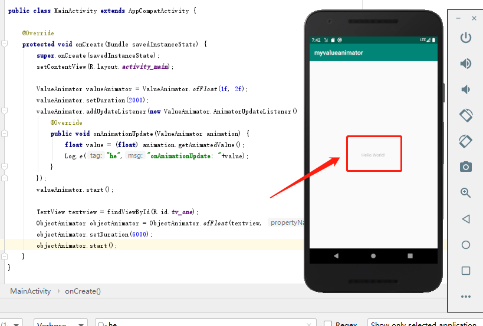Viewport: 483px width, 326px height.
Task: Increase emulator volume with volume up icon
Action: click(465, 64)
